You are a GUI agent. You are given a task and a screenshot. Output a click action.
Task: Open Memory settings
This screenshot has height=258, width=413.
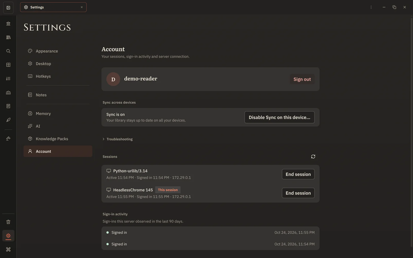click(x=58, y=114)
